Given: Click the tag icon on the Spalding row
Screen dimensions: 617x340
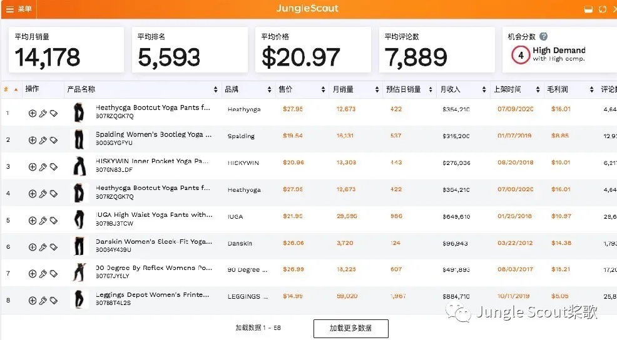Looking at the screenshot, I should (x=54, y=140).
